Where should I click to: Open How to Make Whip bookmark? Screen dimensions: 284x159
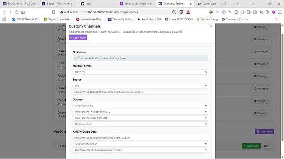click(x=90, y=19)
